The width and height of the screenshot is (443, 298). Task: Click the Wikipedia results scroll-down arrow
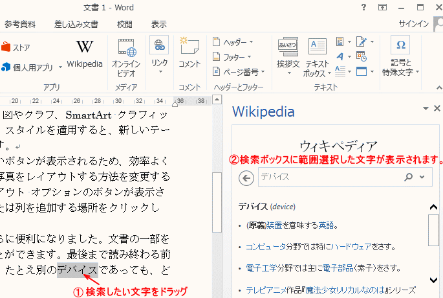(x=433, y=280)
